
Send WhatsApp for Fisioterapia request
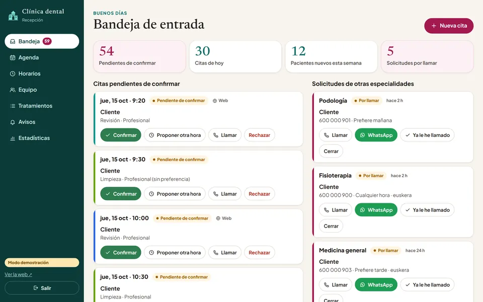click(x=376, y=210)
